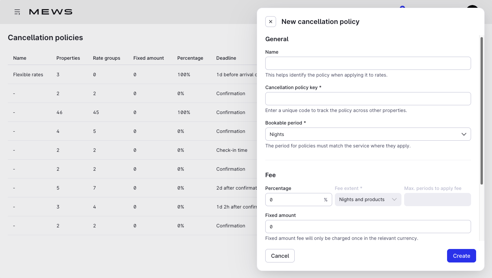
Task: Open the hamburger navigation menu icon
Action: [17, 12]
